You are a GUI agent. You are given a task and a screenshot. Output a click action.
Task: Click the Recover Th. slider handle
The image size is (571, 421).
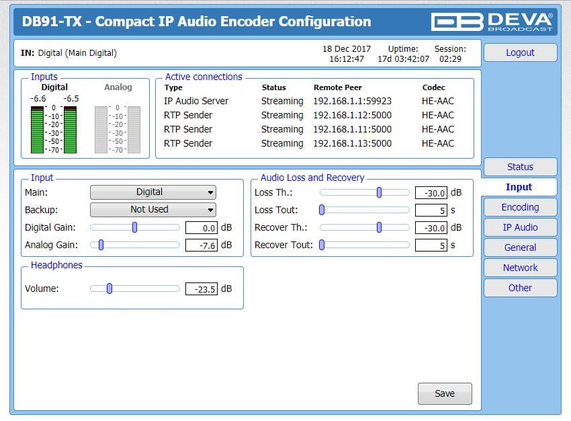click(x=379, y=227)
